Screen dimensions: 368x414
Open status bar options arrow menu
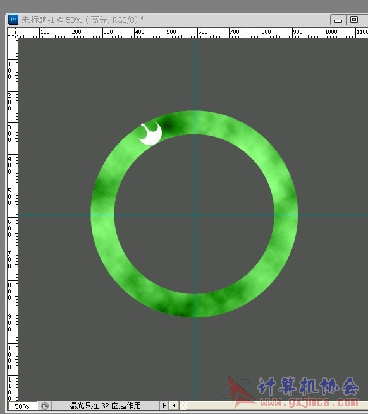pyautogui.click(x=164, y=405)
